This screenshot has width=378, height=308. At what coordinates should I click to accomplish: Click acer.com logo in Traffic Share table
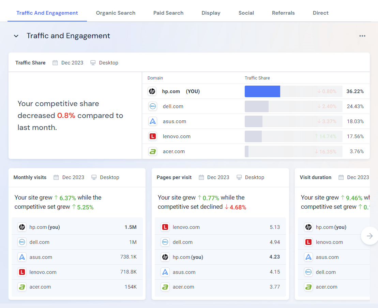(x=153, y=151)
